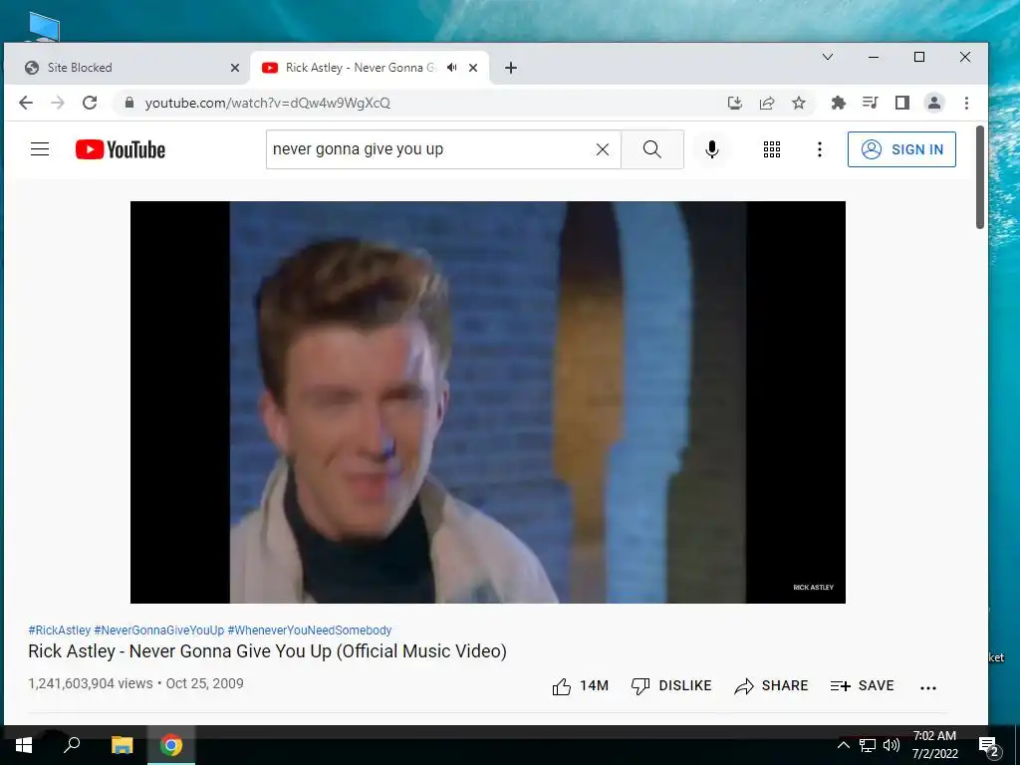Click the YouTube logo
1020x765 pixels.
[121, 149]
